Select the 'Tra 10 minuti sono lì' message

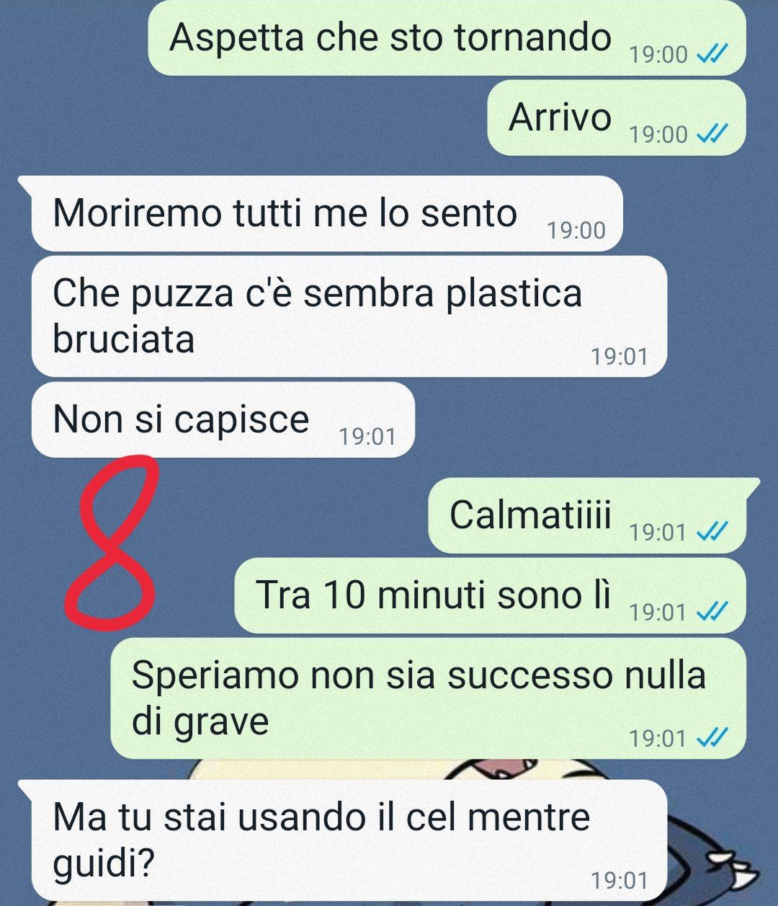point(490,595)
